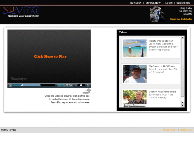Open the BigDave to NuViDave title
The width and height of the screenshot is (194, 145).
162,66
